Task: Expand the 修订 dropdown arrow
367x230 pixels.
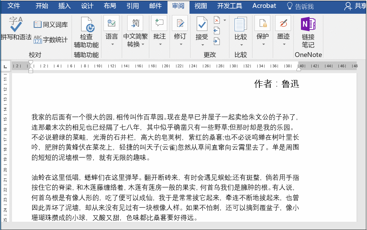Action: point(181,44)
